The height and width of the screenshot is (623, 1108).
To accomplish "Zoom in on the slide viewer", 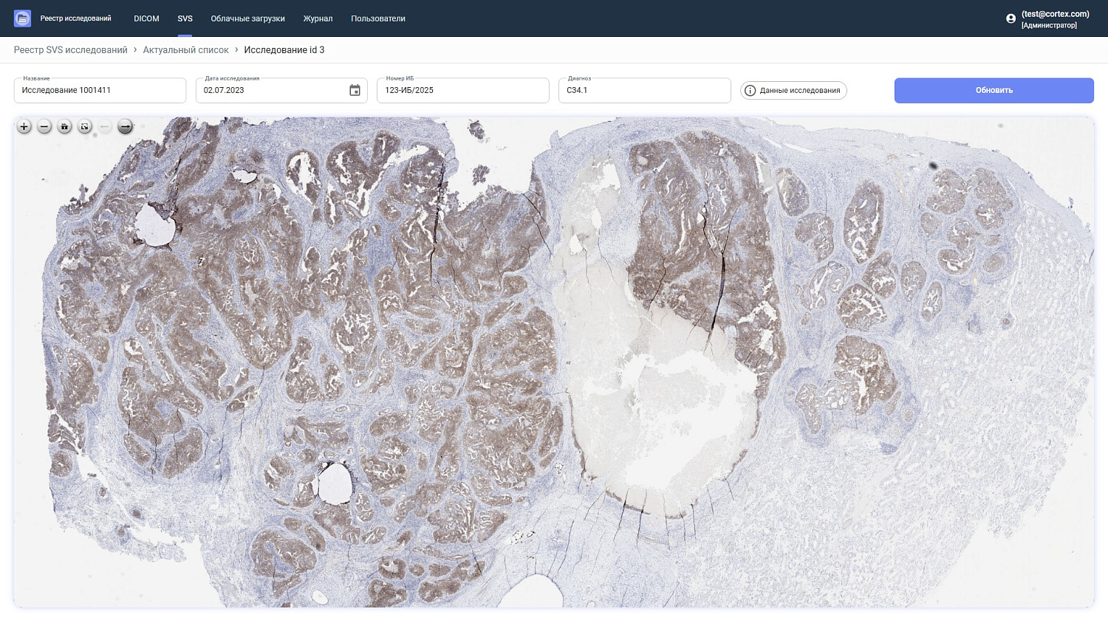I will tap(24, 127).
